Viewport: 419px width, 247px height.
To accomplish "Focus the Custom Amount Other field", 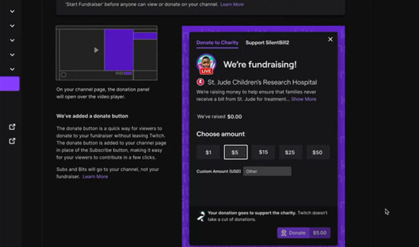I will click(267, 171).
